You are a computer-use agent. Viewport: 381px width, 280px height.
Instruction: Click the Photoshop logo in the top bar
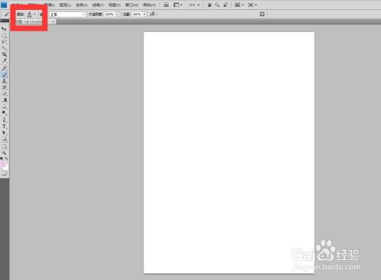(4, 5)
